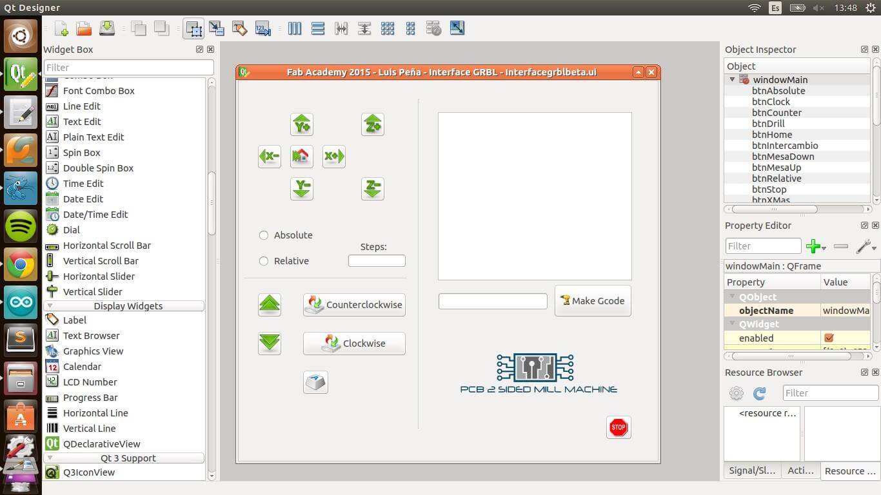Click the Counterclockwise button
This screenshot has width=881, height=495.
point(354,305)
